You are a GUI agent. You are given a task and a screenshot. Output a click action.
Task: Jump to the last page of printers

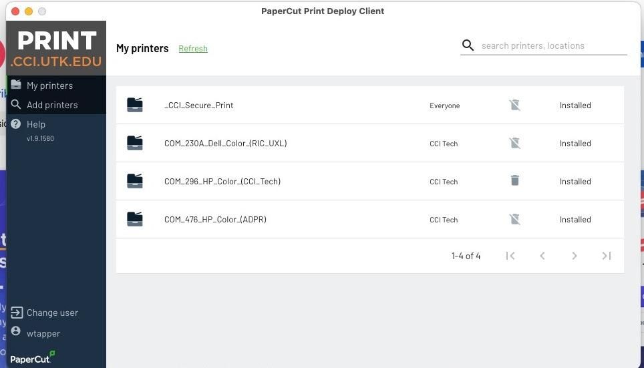coord(606,256)
